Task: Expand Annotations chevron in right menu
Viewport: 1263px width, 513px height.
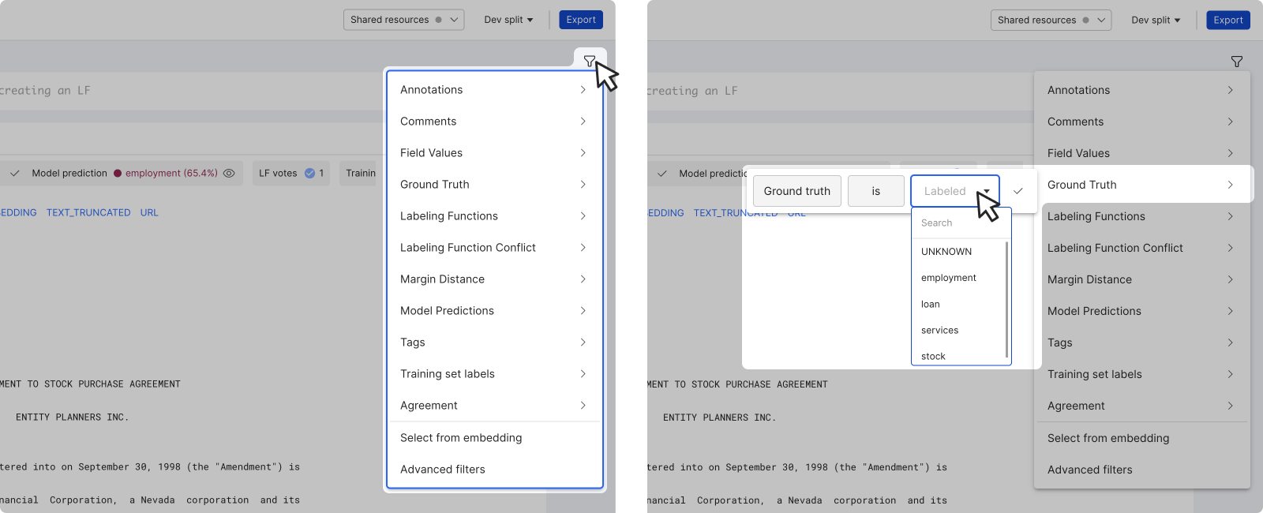Action: click(1230, 90)
